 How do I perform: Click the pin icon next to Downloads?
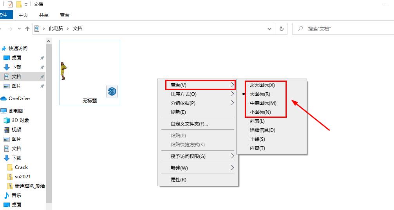(42, 67)
